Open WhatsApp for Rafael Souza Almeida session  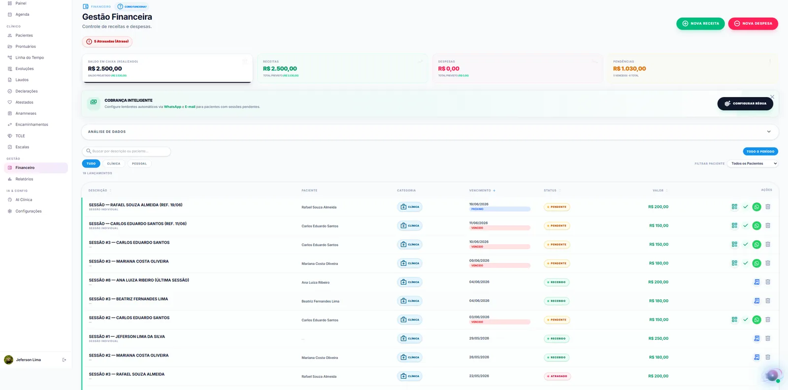click(x=756, y=207)
